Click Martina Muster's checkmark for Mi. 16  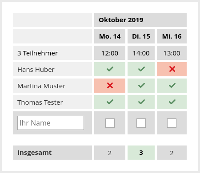(172, 86)
